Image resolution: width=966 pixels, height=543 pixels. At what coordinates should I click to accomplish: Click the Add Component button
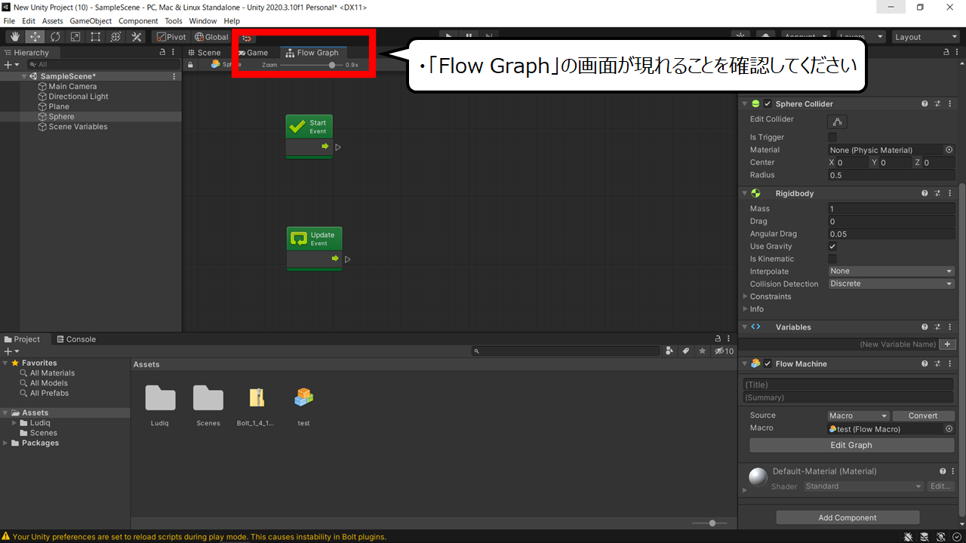point(848,517)
